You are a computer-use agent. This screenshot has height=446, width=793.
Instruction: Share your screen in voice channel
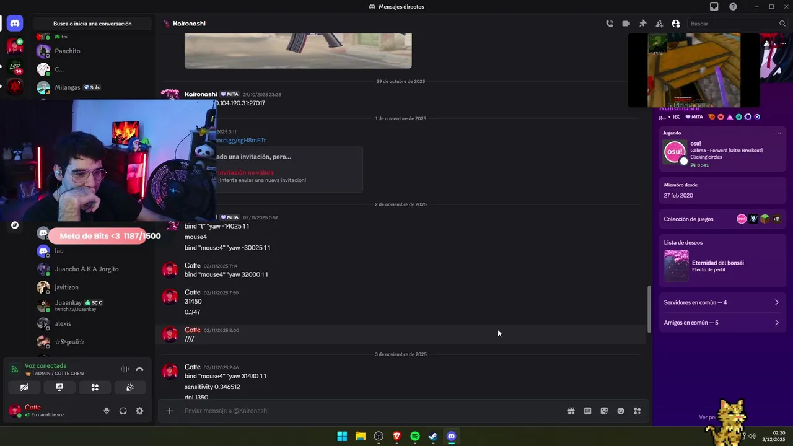pyautogui.click(x=59, y=387)
